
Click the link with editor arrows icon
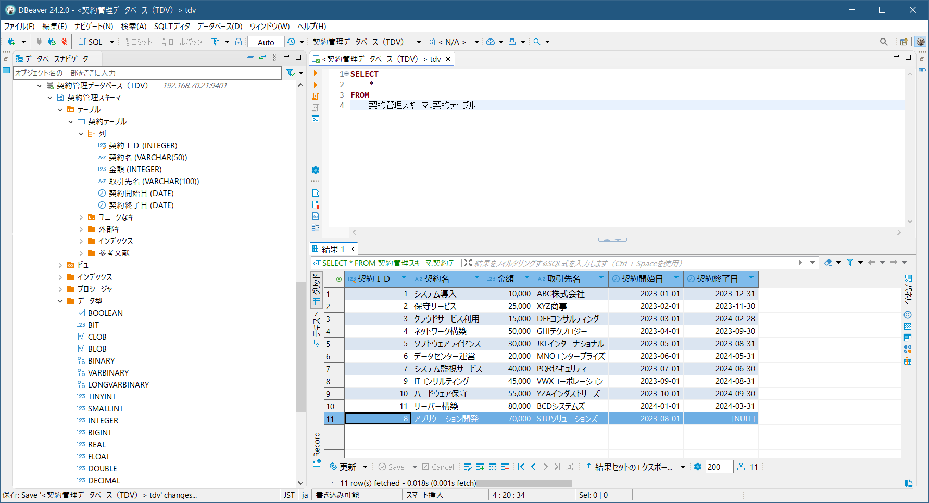coord(262,58)
